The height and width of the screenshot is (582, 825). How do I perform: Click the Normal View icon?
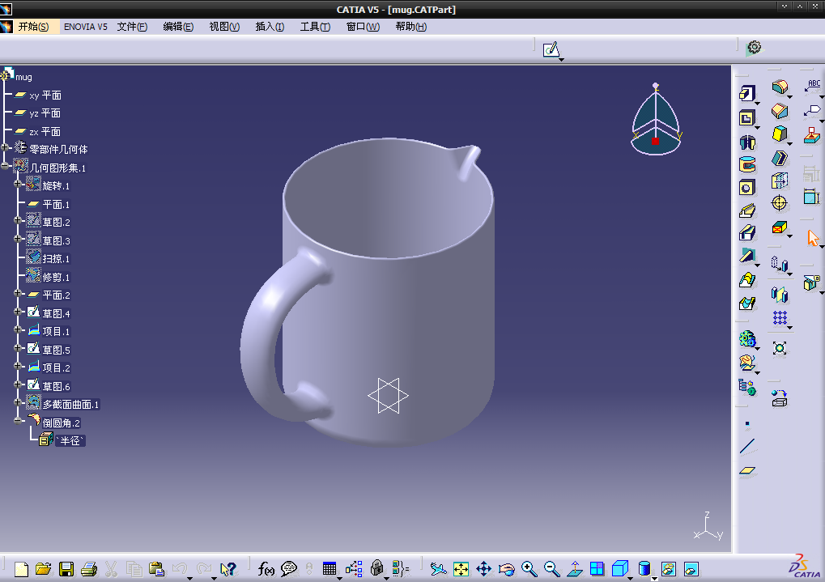tap(575, 569)
